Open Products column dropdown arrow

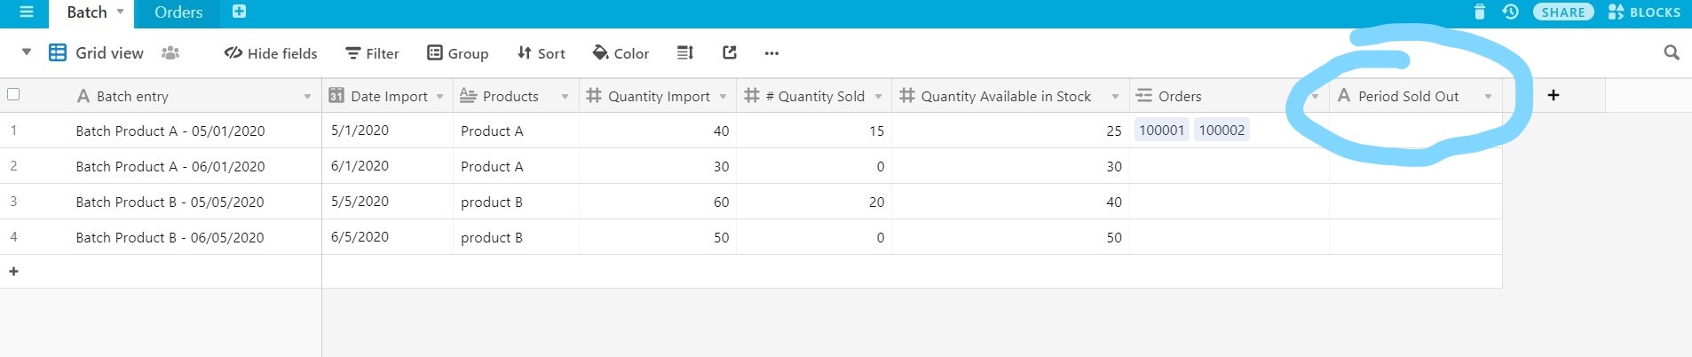[565, 96]
